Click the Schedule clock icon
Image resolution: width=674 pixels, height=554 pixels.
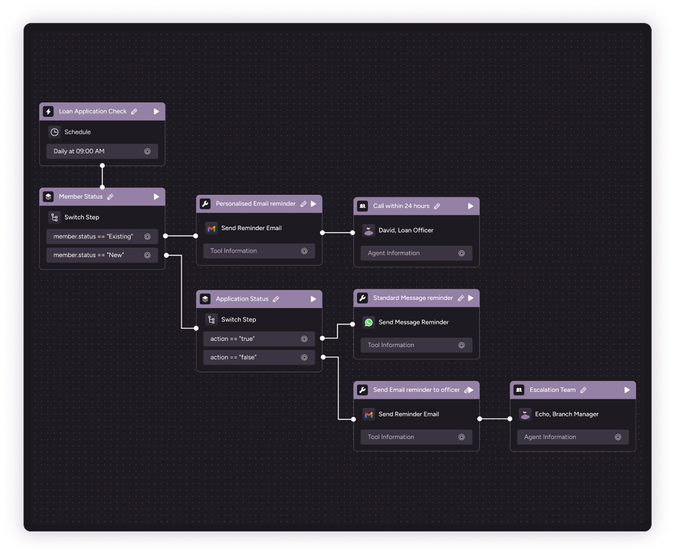point(54,132)
